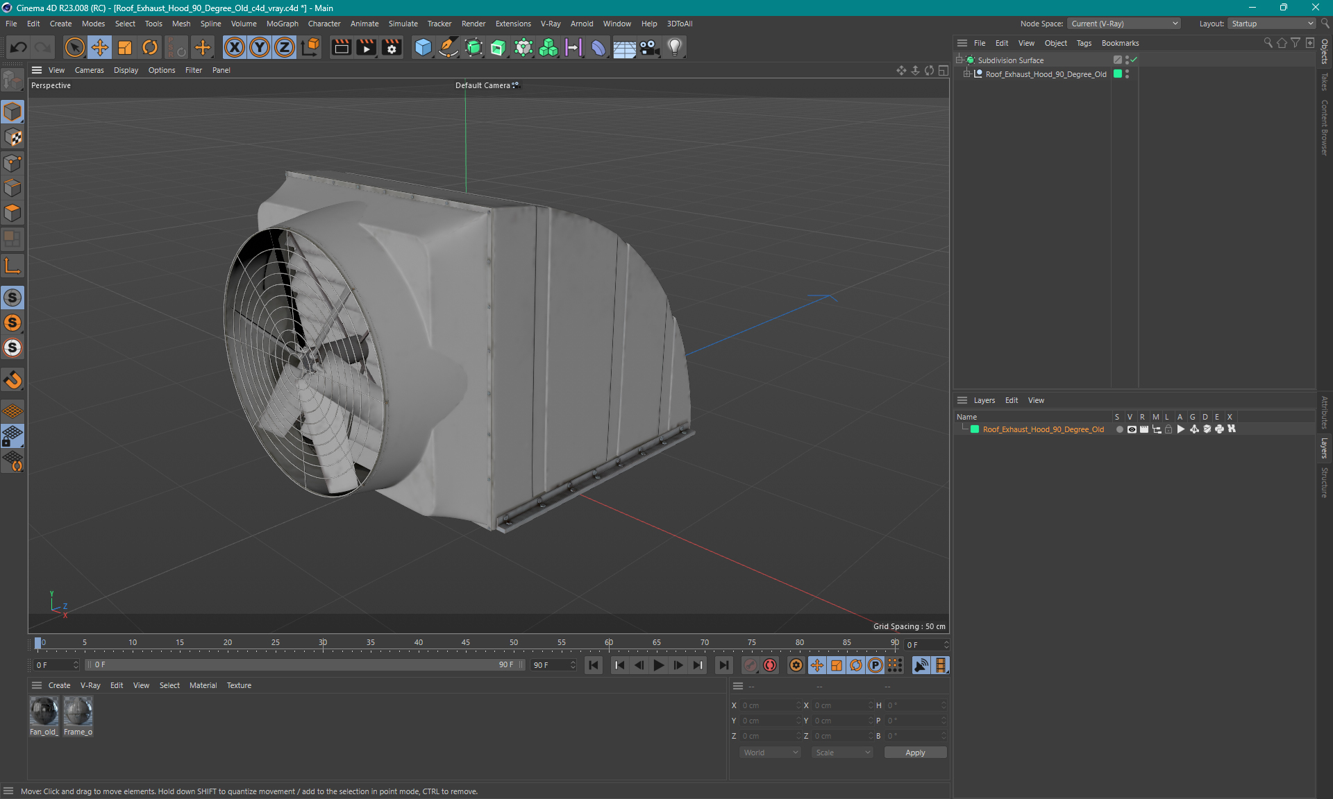The image size is (1333, 799).
Task: Toggle Autokeying button
Action: (x=770, y=665)
